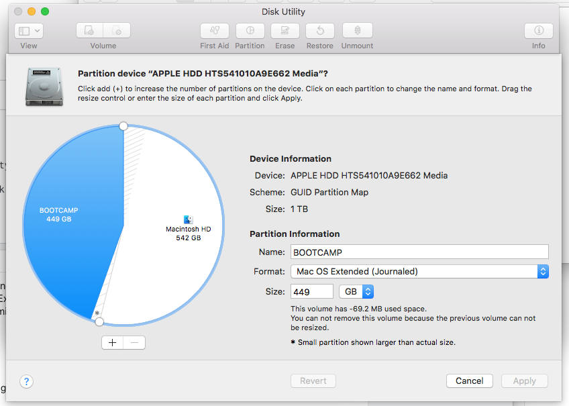The height and width of the screenshot is (406, 569).
Task: Click the green zoom window button
Action: [45, 11]
